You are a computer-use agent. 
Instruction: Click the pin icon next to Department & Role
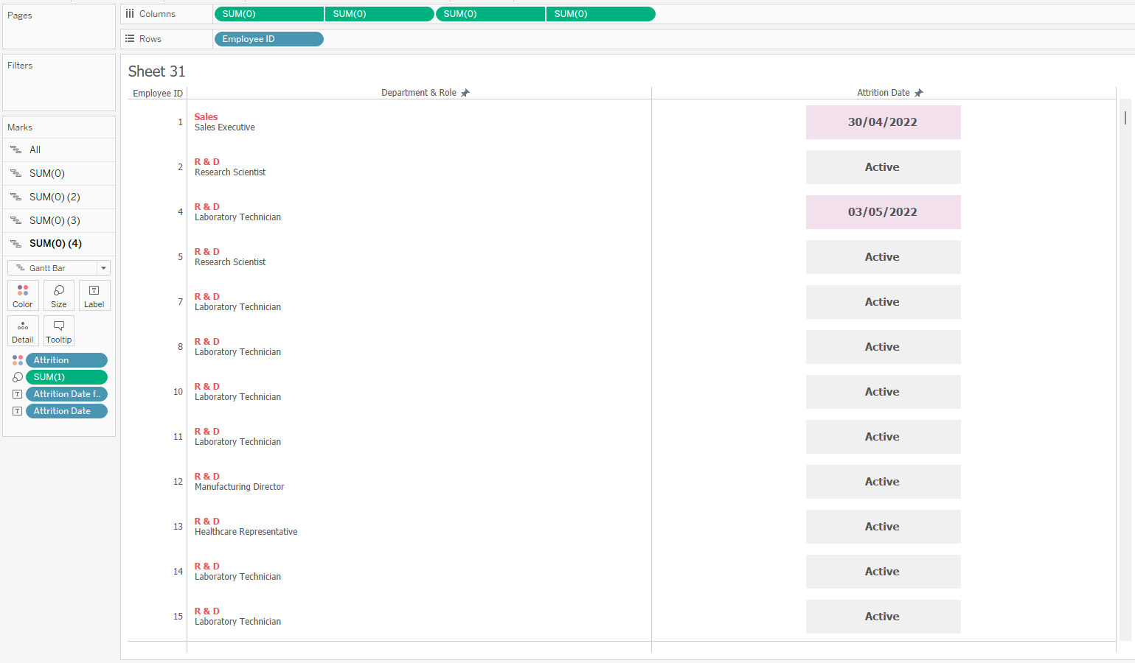(465, 93)
